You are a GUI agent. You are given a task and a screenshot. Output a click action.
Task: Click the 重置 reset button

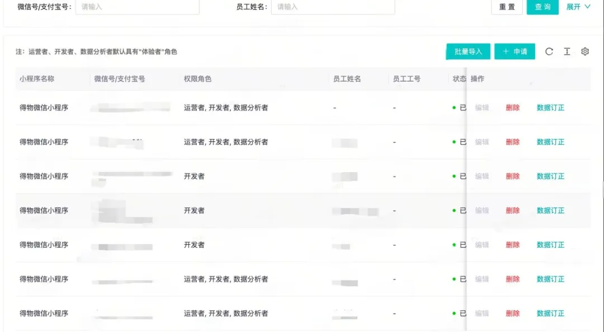tap(507, 7)
